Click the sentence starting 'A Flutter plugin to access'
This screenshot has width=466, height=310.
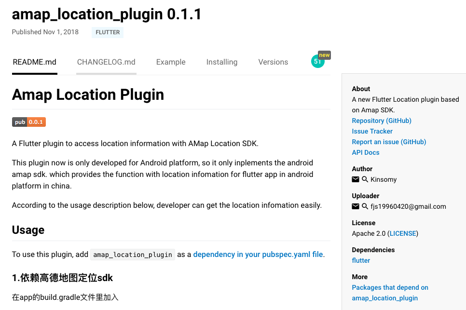point(135,143)
